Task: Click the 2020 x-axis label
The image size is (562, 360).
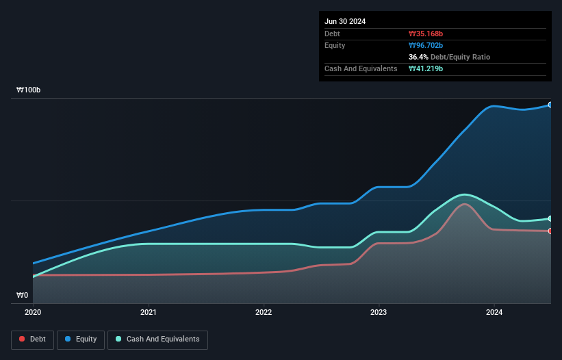Action: pos(33,312)
